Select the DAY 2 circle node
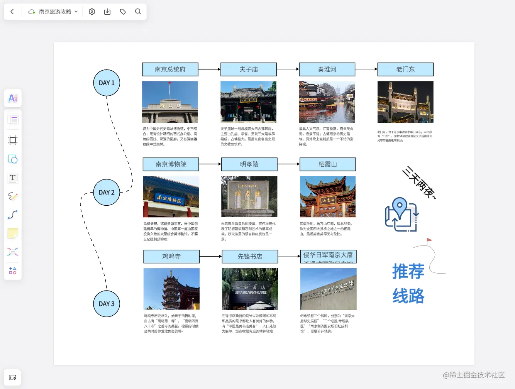Viewport: 515px width, 389px height. tap(107, 192)
